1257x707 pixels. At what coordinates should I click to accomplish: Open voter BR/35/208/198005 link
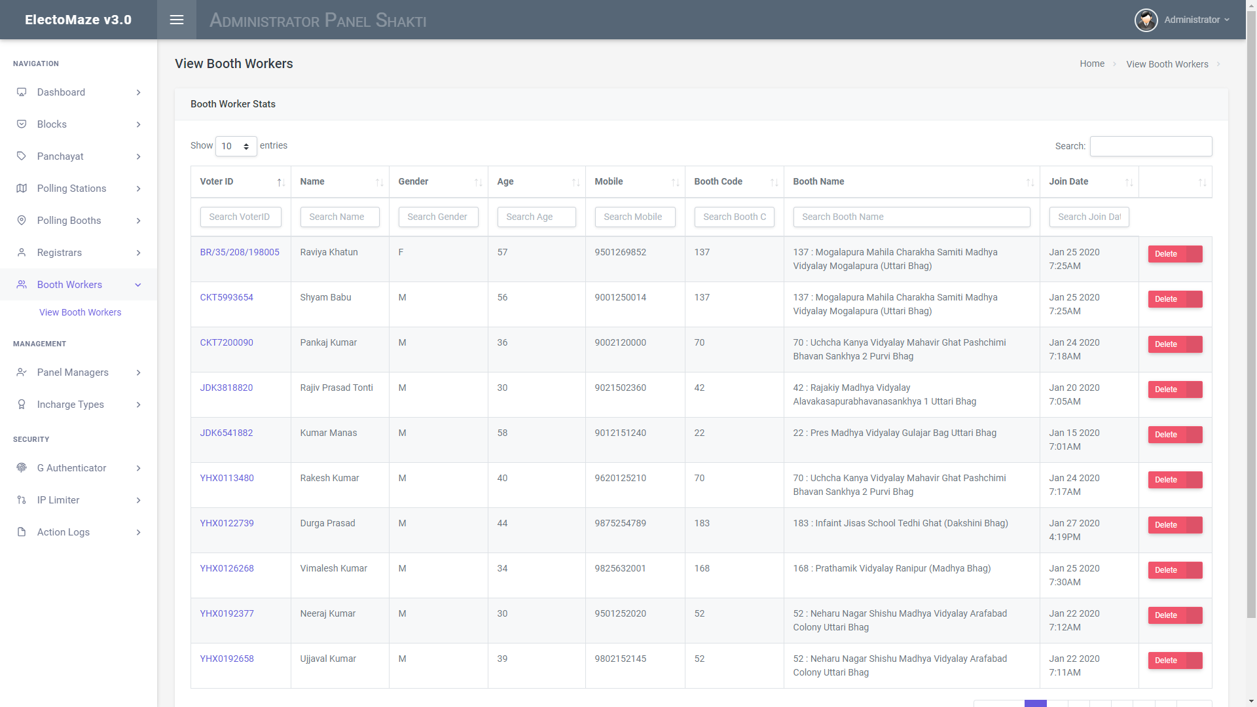click(x=240, y=252)
